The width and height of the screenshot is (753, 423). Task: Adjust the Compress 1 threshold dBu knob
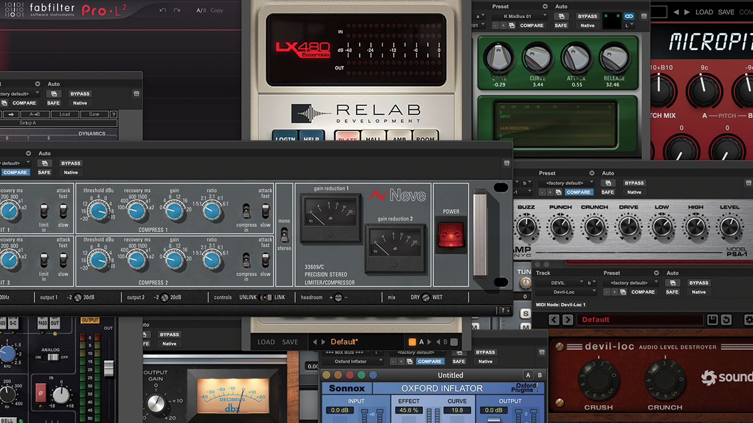pos(99,210)
